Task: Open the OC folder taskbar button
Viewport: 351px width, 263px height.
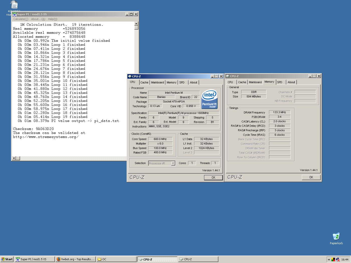Action: pos(116,259)
